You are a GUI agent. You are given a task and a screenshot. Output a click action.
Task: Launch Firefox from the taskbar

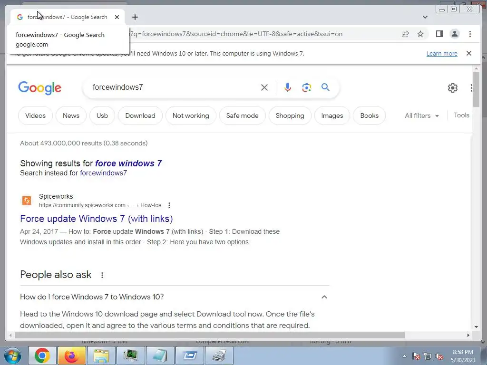click(71, 355)
